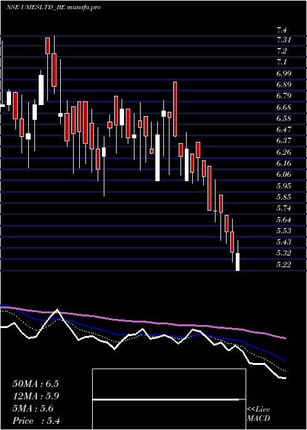Click the 6.79 price axis label

pos(284,96)
